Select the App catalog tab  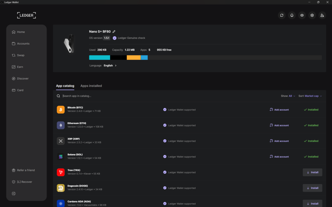[x=65, y=86]
